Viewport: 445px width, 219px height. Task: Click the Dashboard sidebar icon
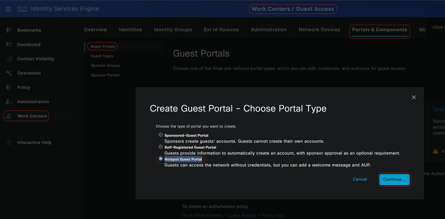tap(9, 45)
